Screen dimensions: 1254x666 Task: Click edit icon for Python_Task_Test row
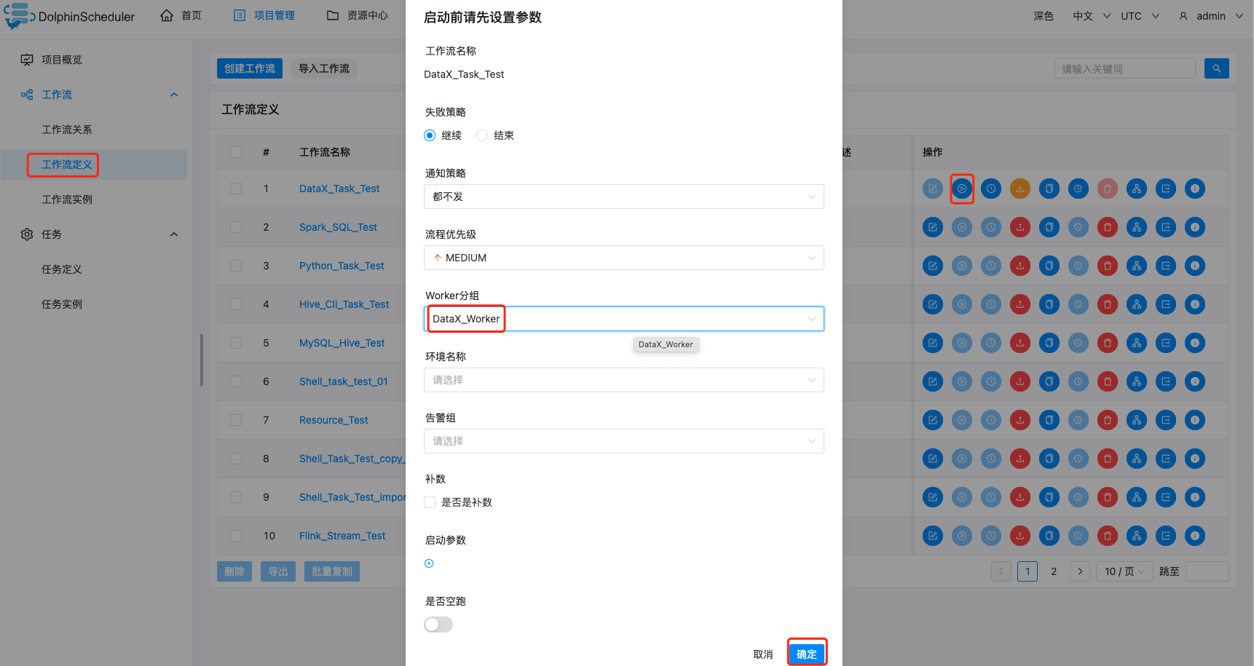coord(933,266)
